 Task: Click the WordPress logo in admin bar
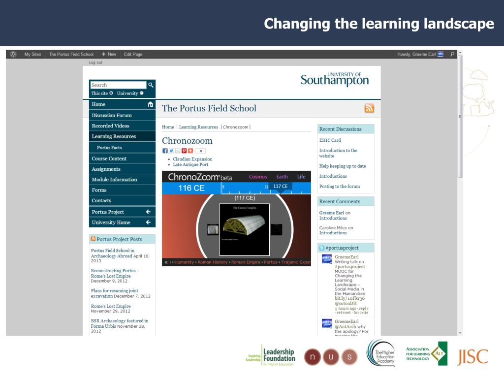[13, 54]
